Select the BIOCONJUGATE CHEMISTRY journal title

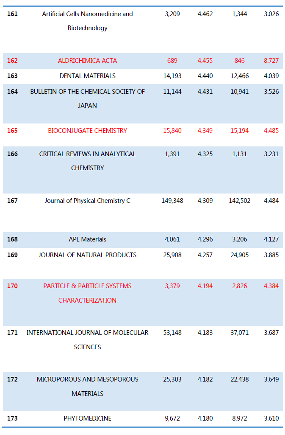(87, 131)
